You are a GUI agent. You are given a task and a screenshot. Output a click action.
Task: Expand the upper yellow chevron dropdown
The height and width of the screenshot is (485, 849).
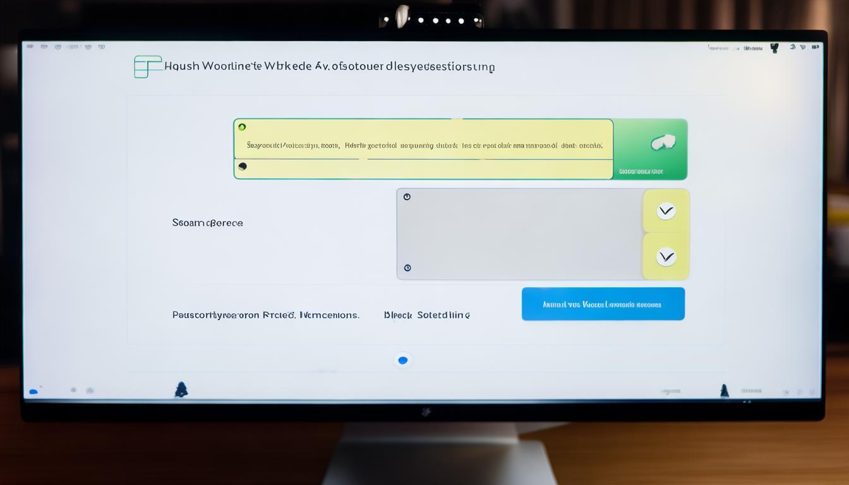click(x=666, y=211)
